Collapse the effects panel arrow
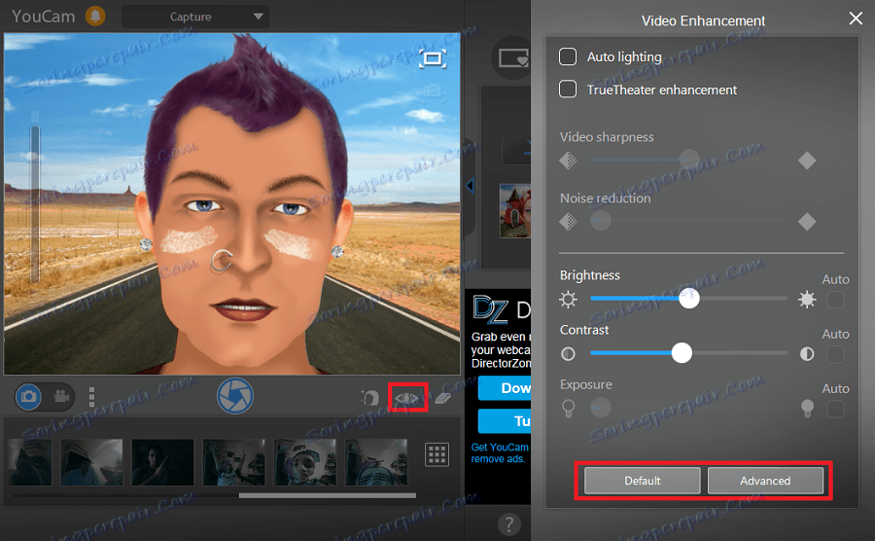 470,186
